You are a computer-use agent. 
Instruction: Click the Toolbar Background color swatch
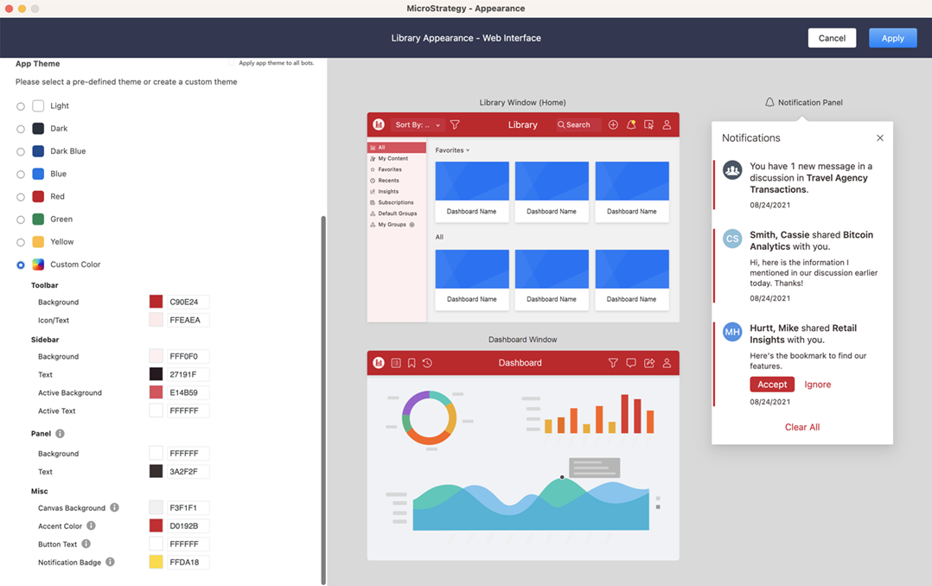[x=156, y=302]
